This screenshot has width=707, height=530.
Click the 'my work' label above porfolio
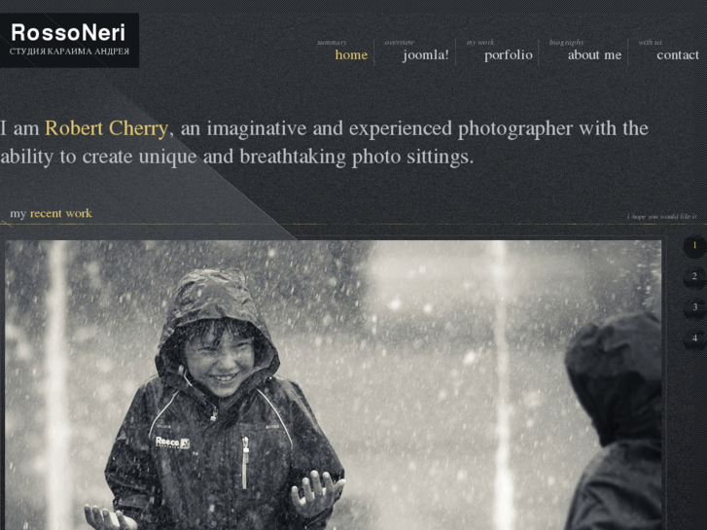480,43
